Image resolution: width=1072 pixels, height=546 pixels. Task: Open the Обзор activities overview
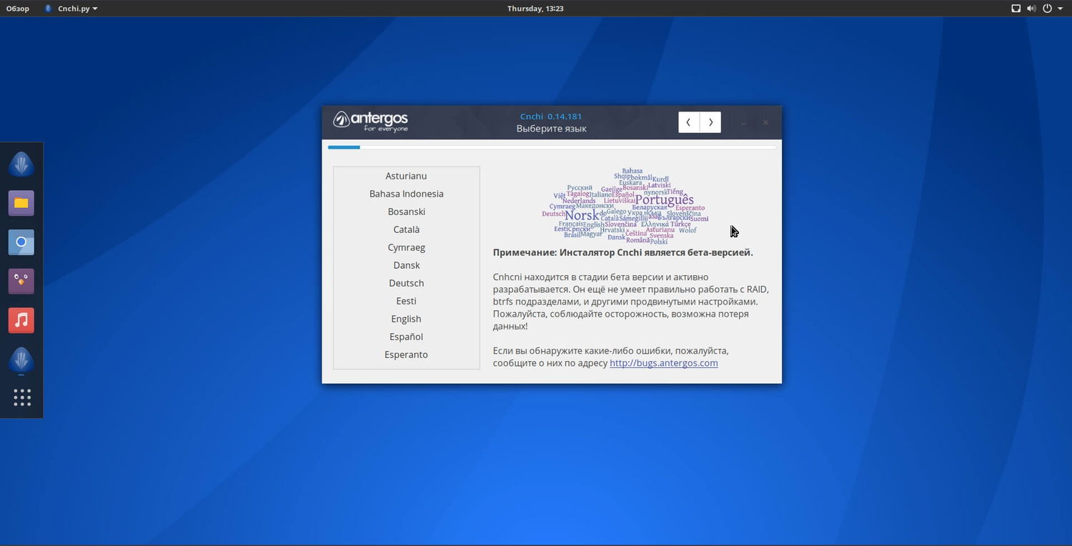18,9
